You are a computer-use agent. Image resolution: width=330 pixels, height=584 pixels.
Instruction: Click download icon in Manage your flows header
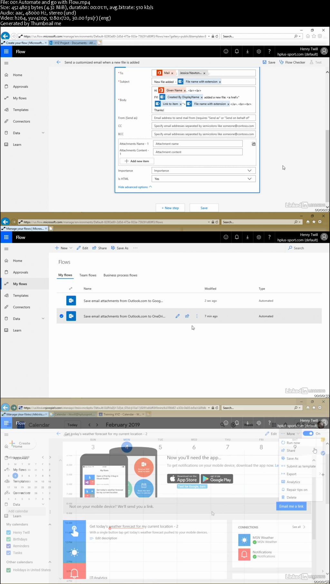tap(247, 237)
